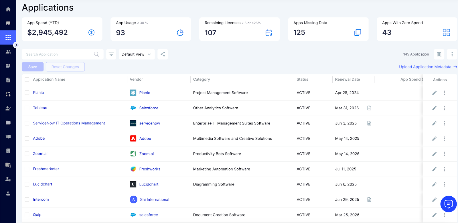Check the Freshmarketer row checkbox
The height and width of the screenshot is (223, 458).
(x=27, y=169)
